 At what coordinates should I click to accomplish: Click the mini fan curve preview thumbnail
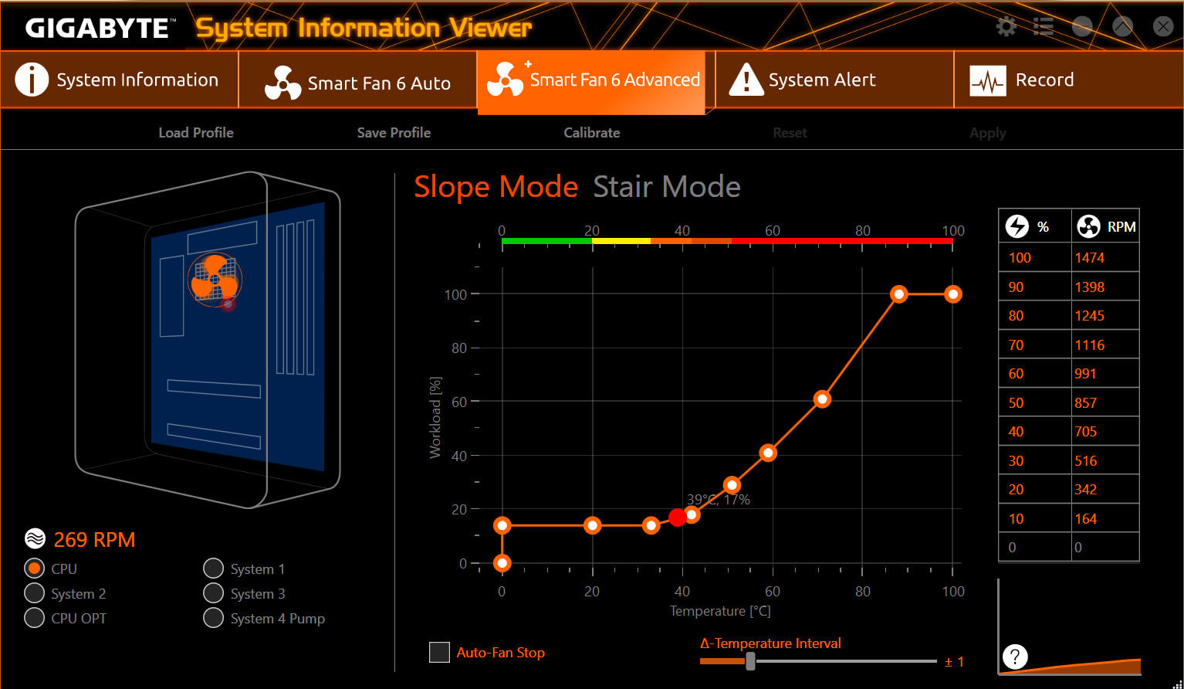pos(1069,627)
